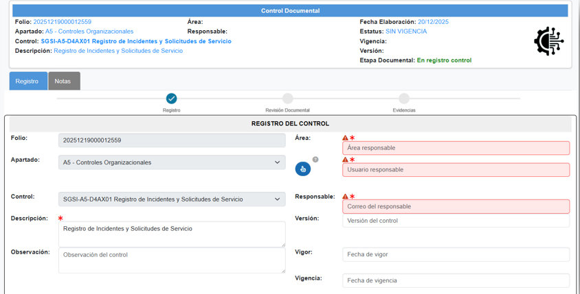Screen dimensions: 580x294
Task: Focus the Usuario responsable field
Action: click(x=456, y=170)
